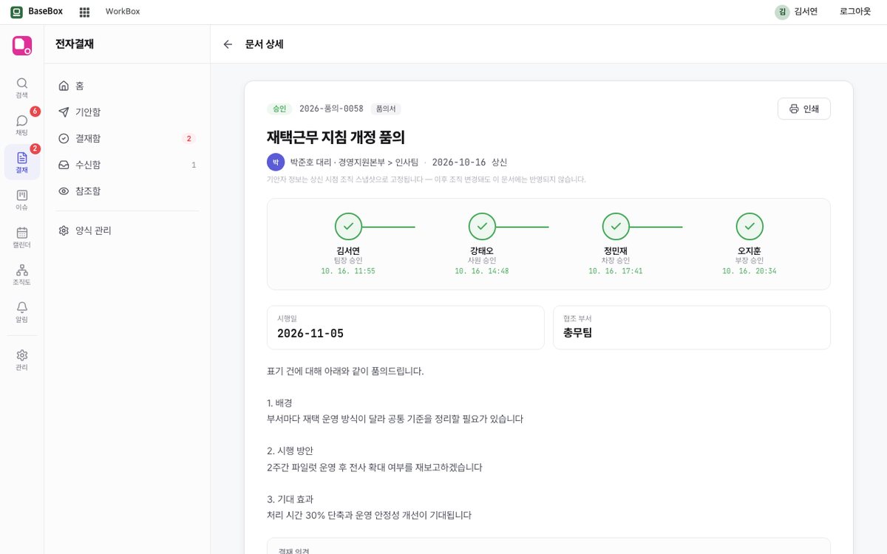Click 정민재 approval check circle
The image size is (887, 554).
(616, 226)
